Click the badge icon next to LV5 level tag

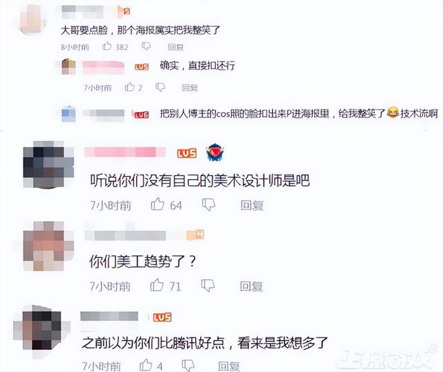(x=215, y=152)
